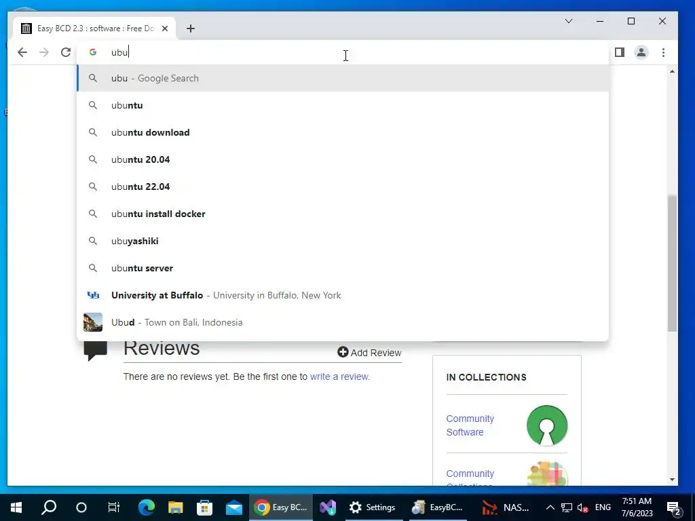Click the Ubud town thumbnail image

[x=93, y=322]
